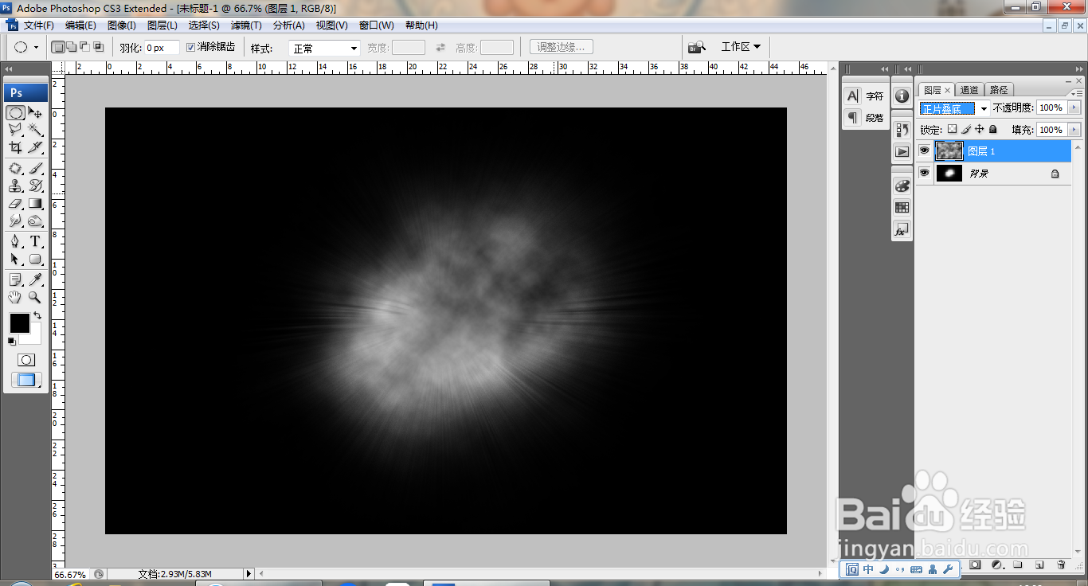
Task: Open the fill slider arrow
Action: pos(1074,130)
